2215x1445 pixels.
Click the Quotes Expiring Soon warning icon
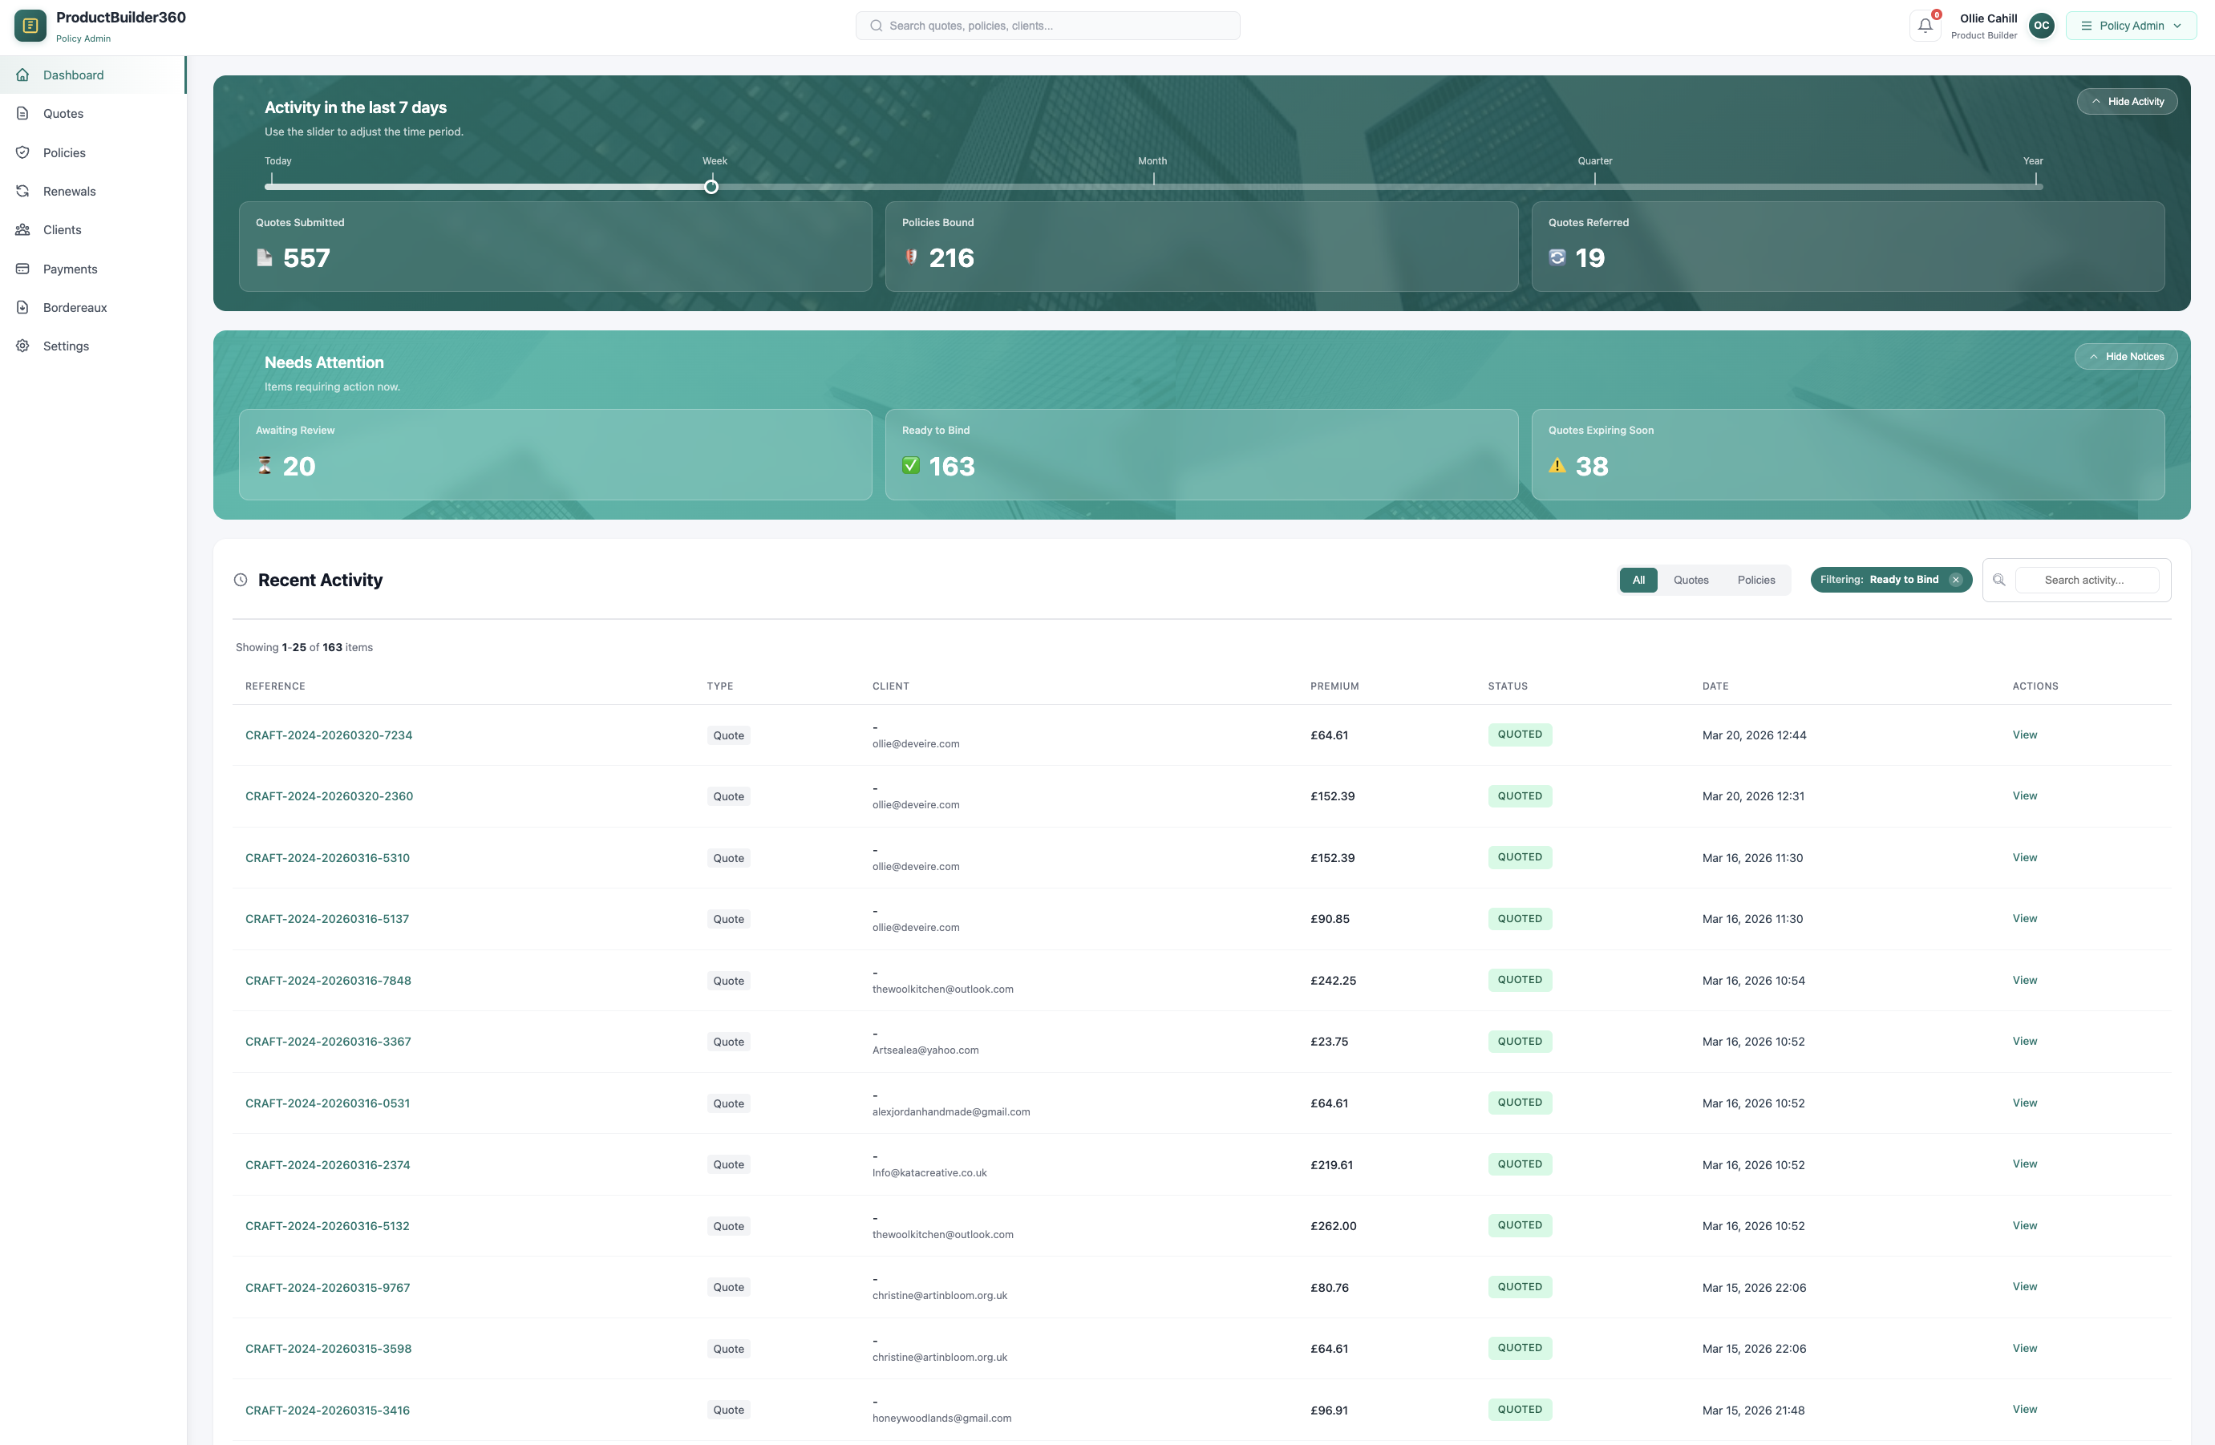point(1557,465)
